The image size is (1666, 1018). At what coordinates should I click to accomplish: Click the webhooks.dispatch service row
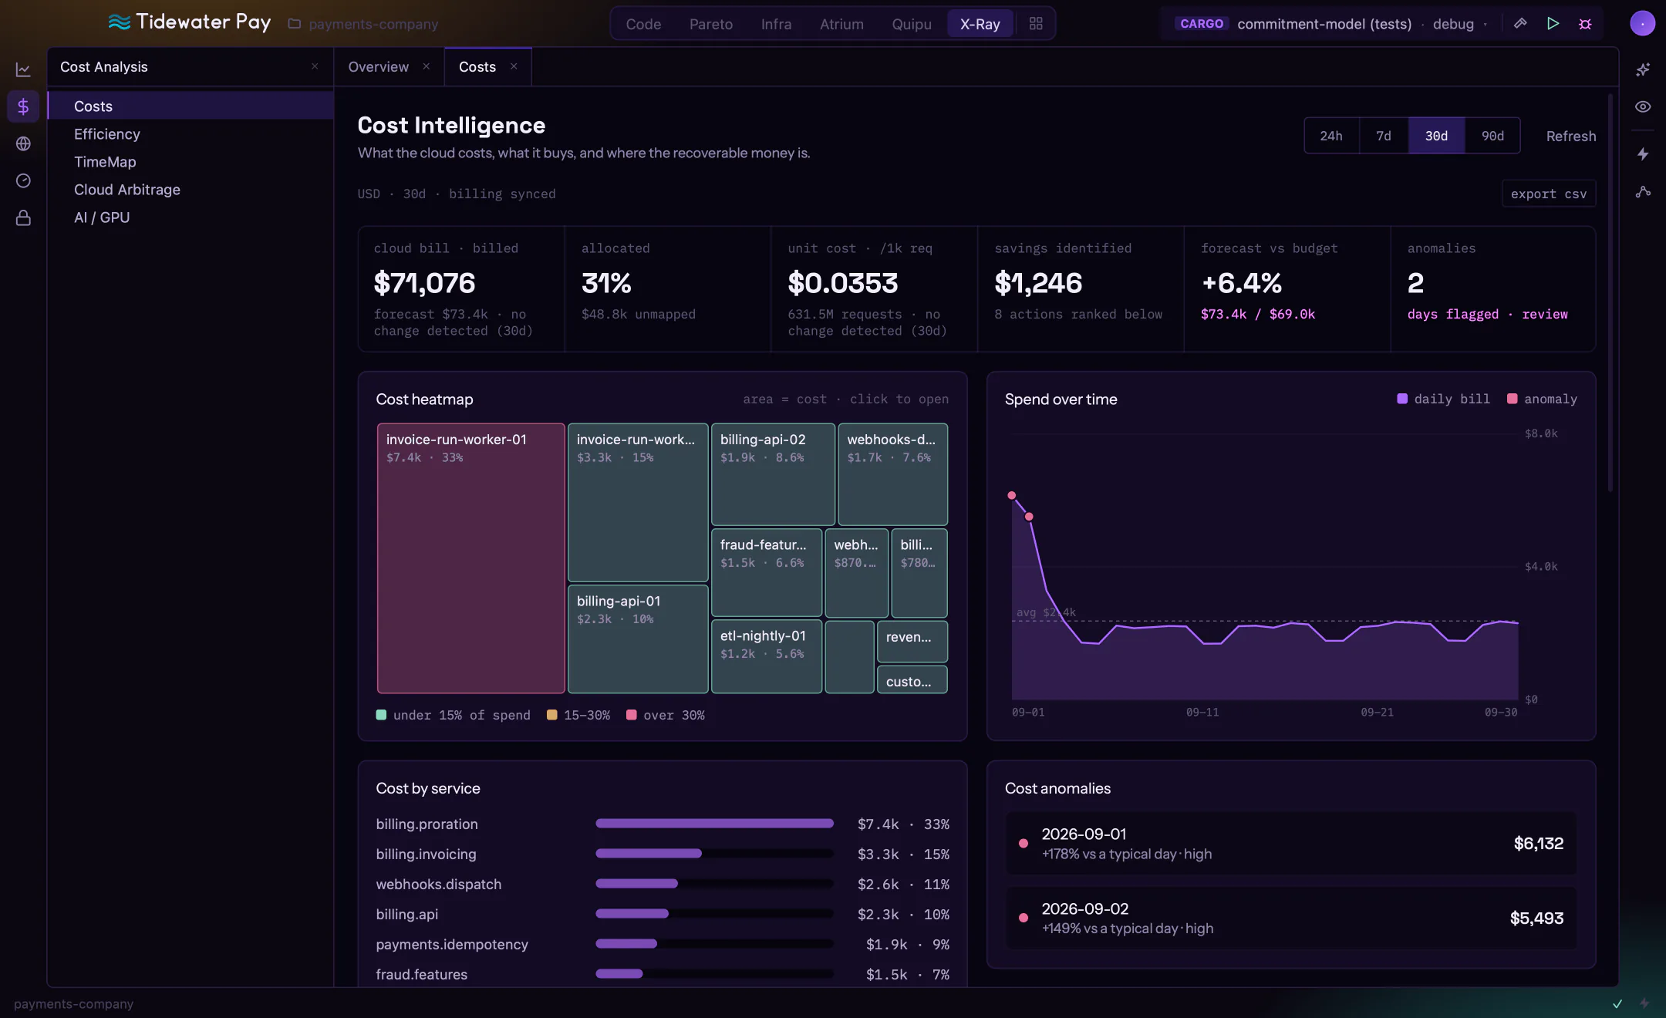(663, 884)
